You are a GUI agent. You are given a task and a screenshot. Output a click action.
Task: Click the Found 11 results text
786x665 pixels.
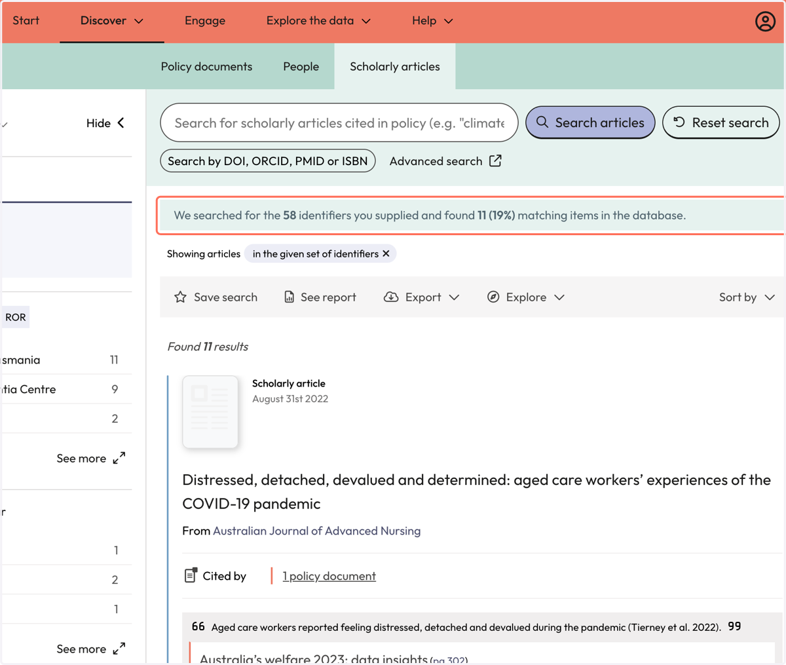(208, 347)
